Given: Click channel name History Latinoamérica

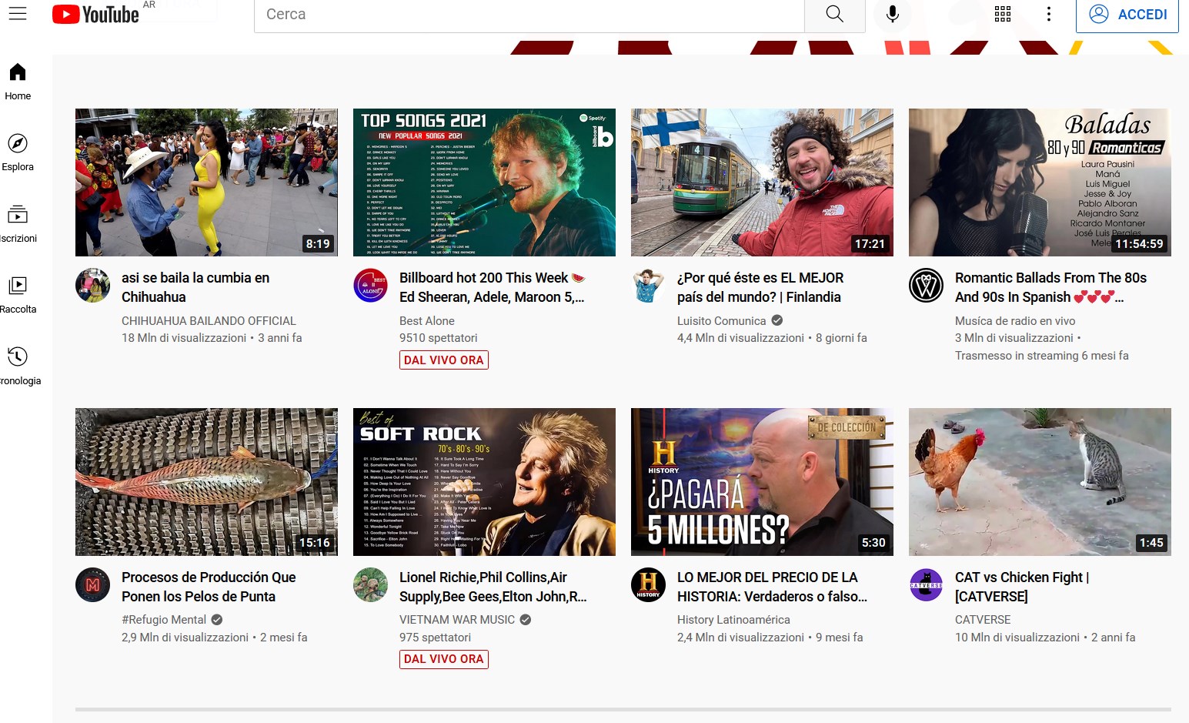Looking at the screenshot, I should pyautogui.click(x=733, y=620).
